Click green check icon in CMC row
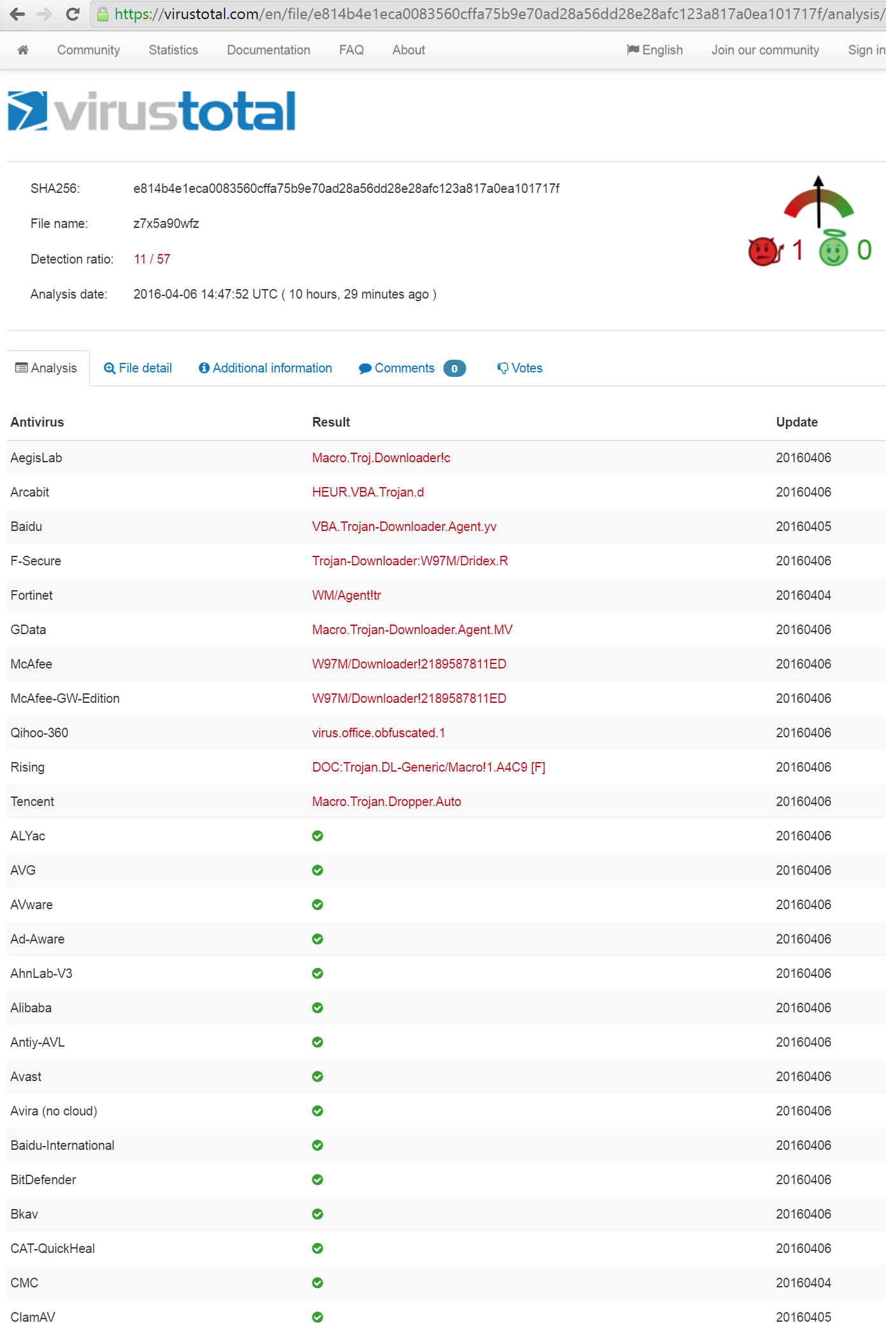886x1323 pixels. point(318,1283)
